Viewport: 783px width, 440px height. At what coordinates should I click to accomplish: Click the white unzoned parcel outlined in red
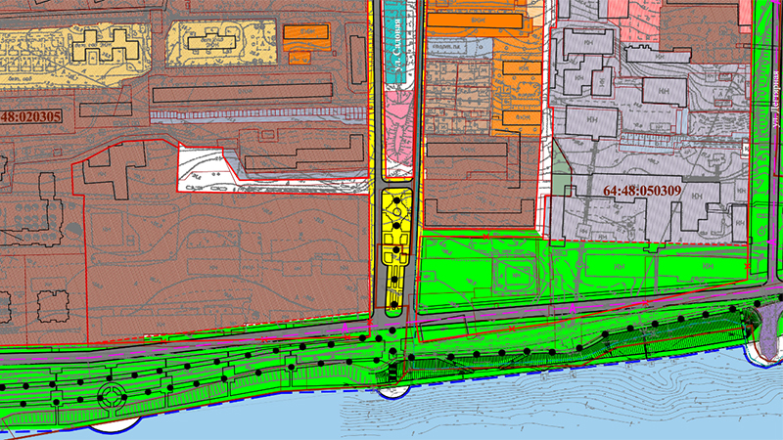click(207, 167)
